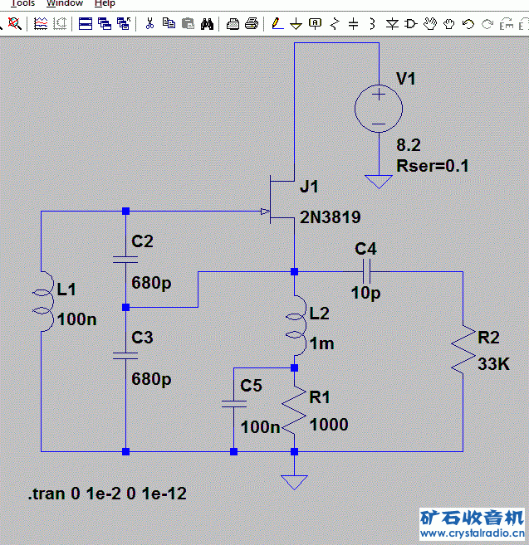Open Print Setup icon
This screenshot has height=545, width=529.
(x=233, y=24)
